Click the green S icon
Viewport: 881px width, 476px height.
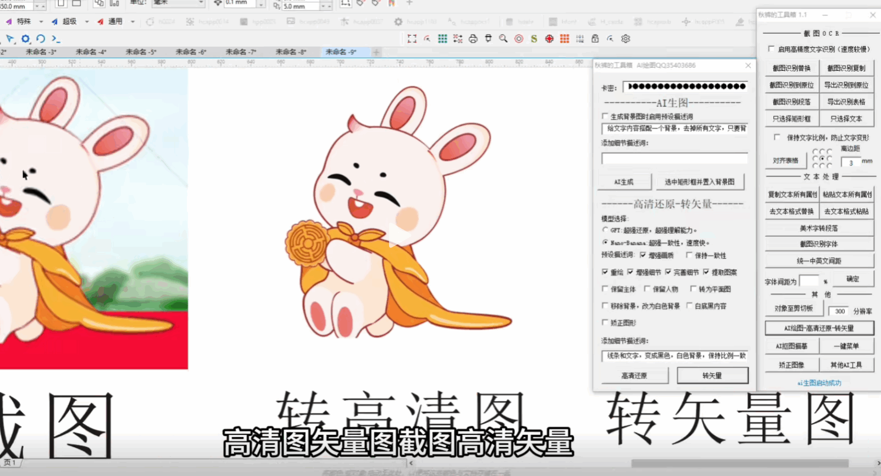534,38
